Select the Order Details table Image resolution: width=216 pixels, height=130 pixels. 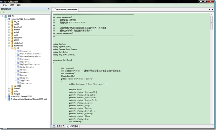(27, 67)
